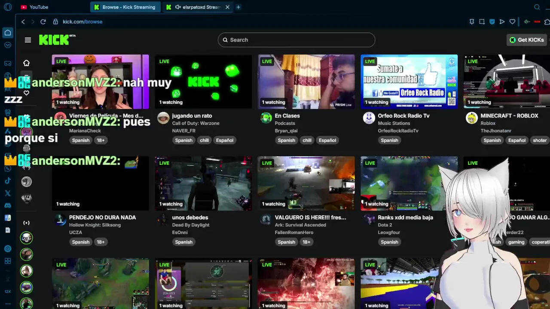Open 'Ark: Survival Ascended' category link
Image resolution: width=550 pixels, height=309 pixels.
300,225
